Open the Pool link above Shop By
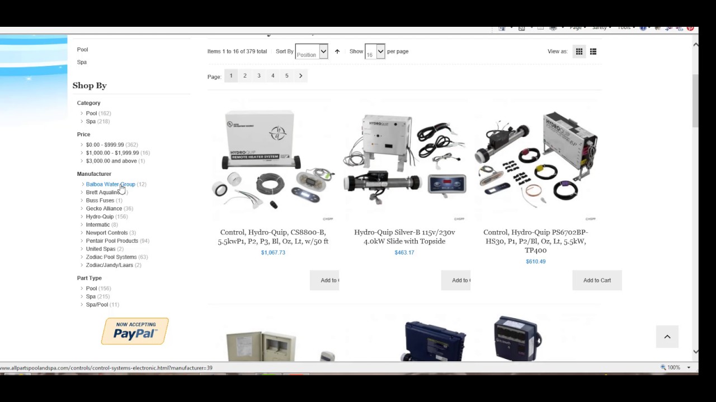This screenshot has width=716, height=402. 82,49
